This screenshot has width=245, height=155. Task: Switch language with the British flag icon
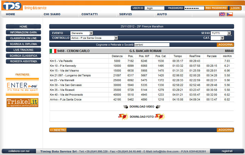click(222, 14)
